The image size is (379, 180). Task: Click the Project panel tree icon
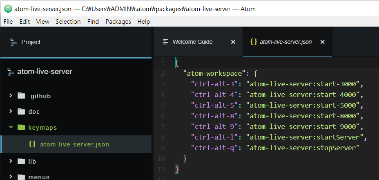pos(13,42)
